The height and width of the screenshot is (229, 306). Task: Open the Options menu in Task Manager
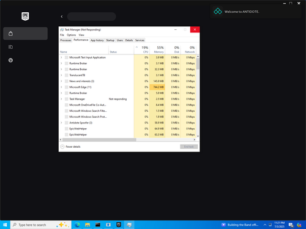[x=71, y=35]
